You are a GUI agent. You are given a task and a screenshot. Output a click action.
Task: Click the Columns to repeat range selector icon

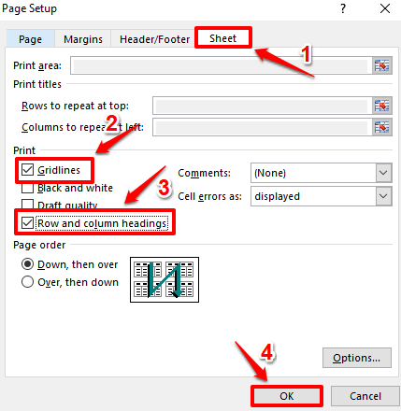pos(381,127)
